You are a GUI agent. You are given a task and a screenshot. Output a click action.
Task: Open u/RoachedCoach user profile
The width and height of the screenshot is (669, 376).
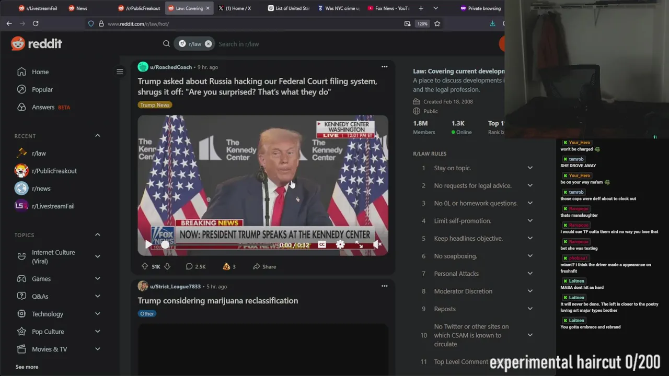171,67
